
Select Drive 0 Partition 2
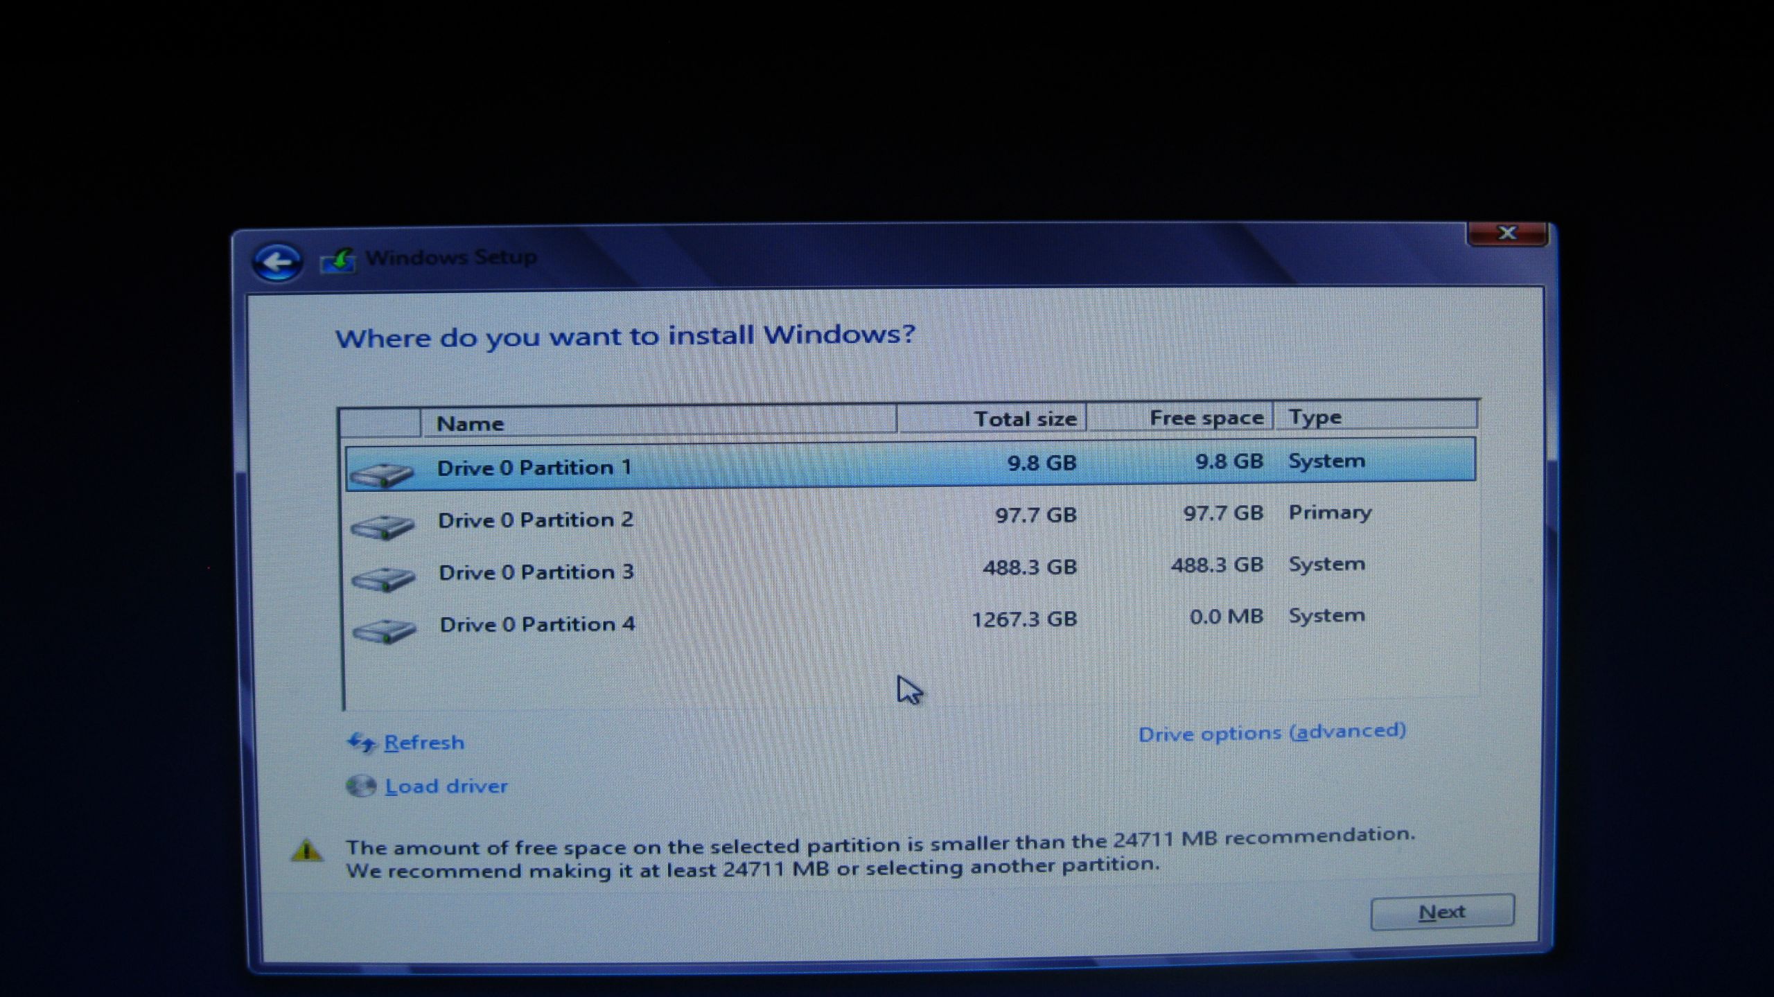911,517
